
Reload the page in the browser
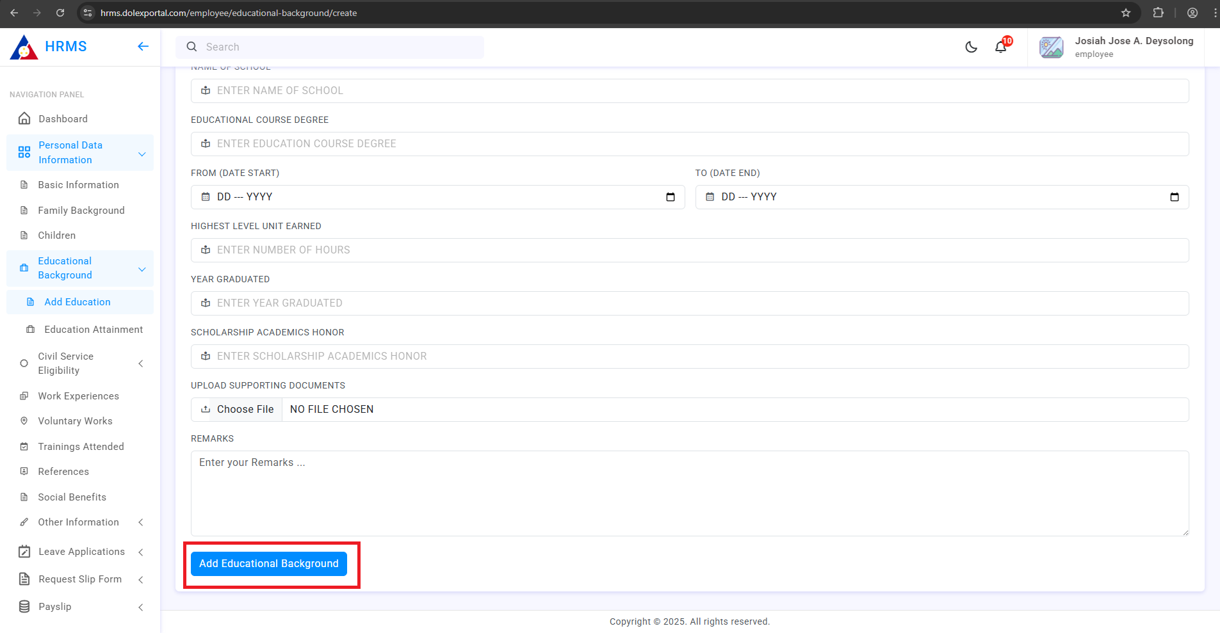click(60, 13)
